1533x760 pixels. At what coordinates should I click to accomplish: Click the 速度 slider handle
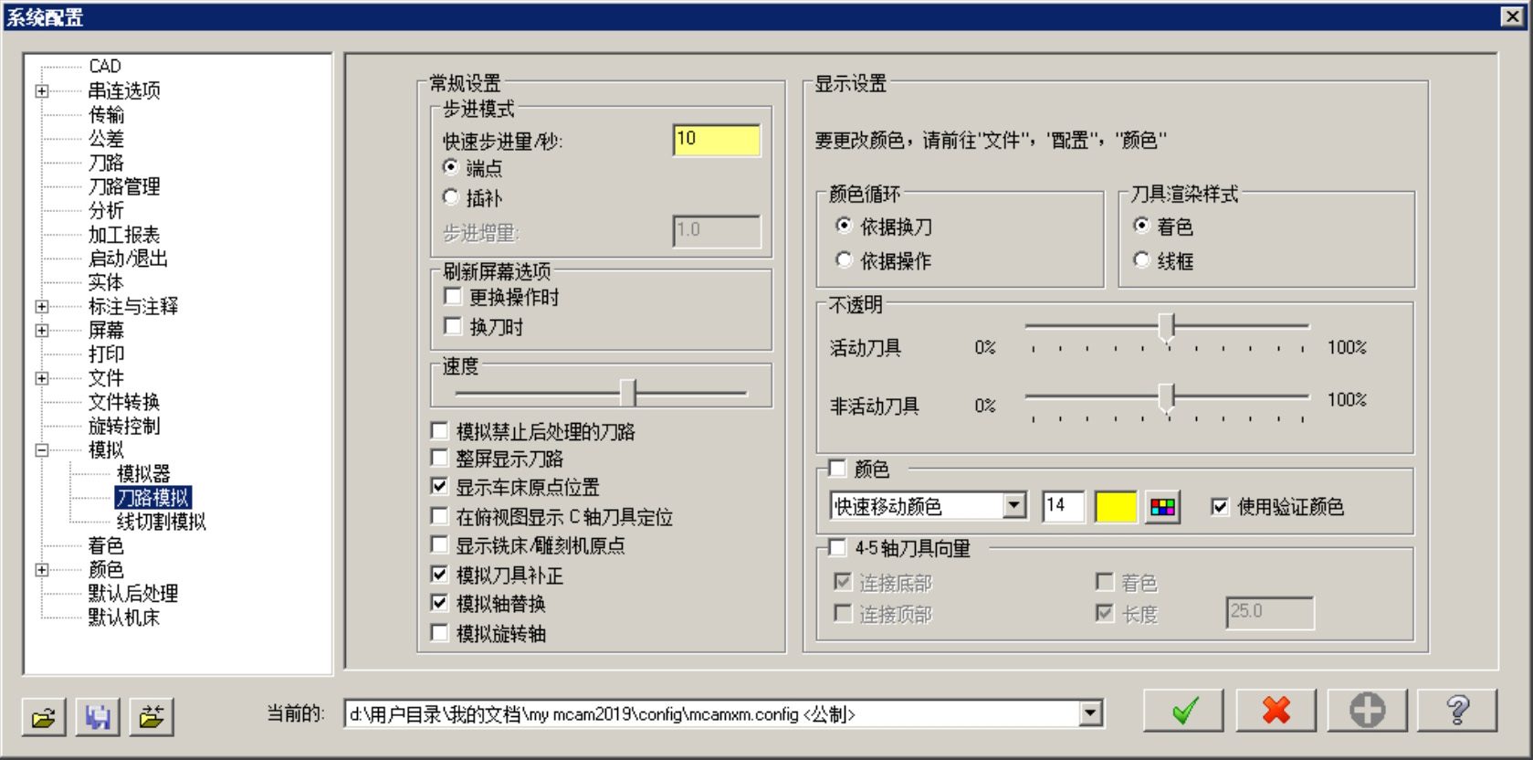pos(627,393)
